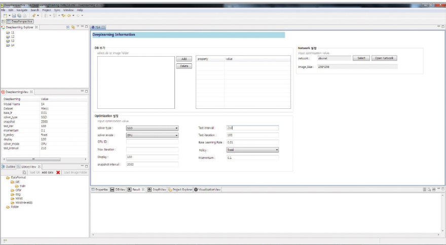Expand the Policy combo box
This screenshot has height=245, width=446.
pyautogui.click(x=252, y=150)
